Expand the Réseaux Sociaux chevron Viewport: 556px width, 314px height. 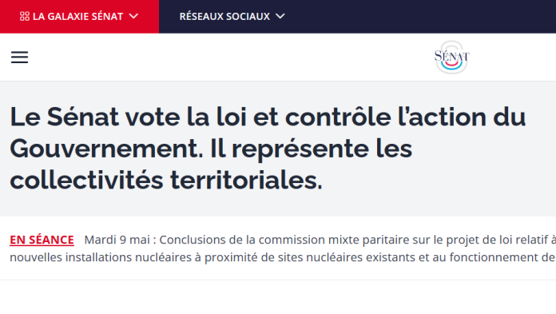(280, 16)
